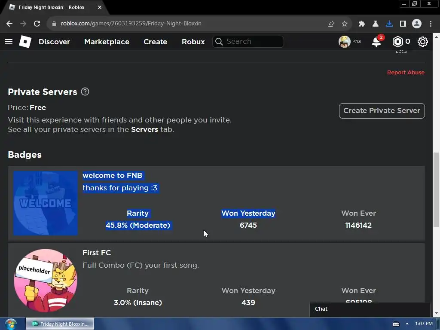Bookmark this page with the star icon

345,24
